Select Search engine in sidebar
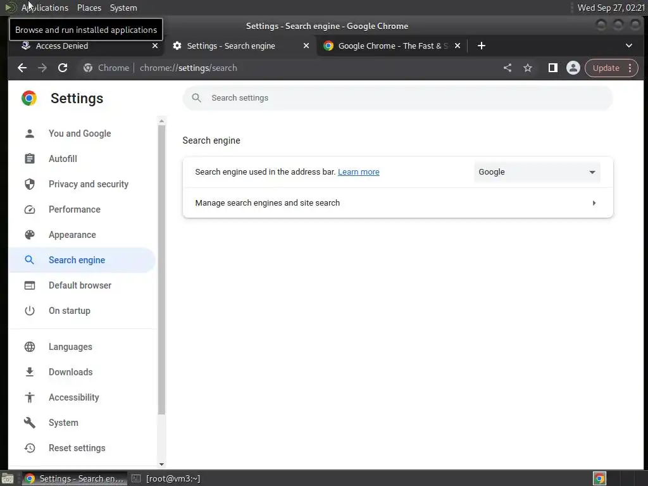648x486 pixels. pyautogui.click(x=82, y=260)
